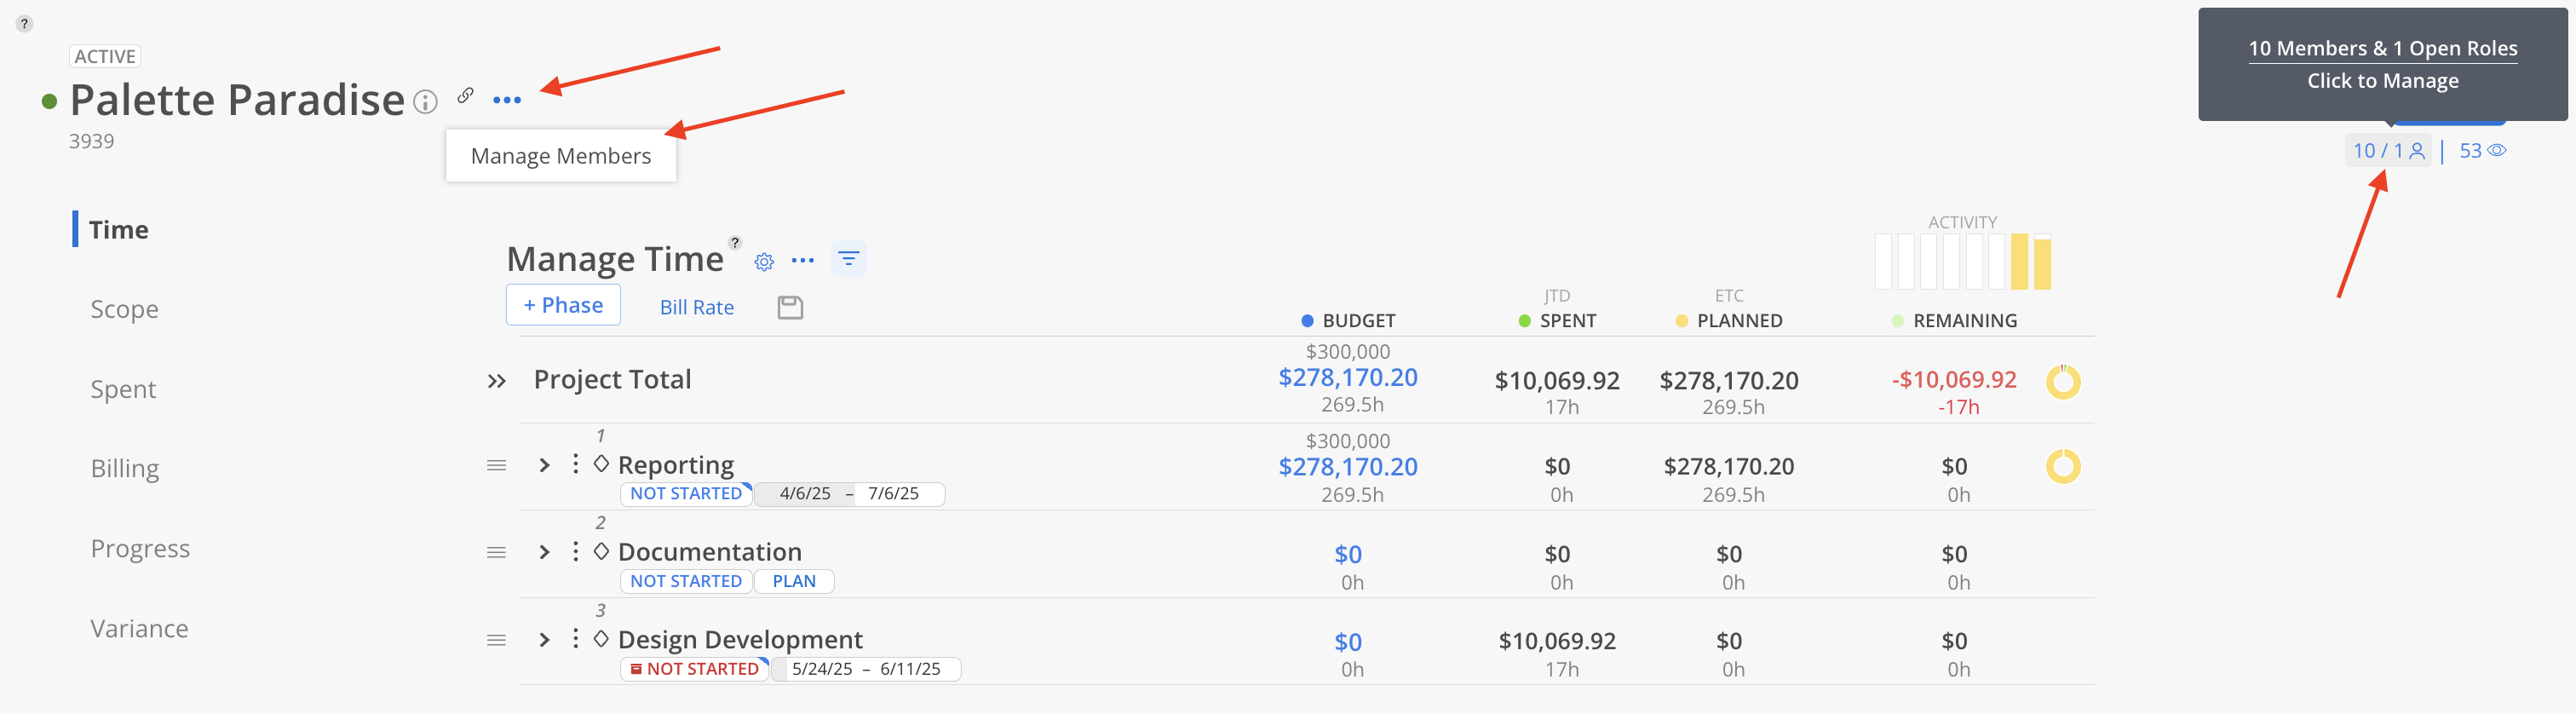Click the save disk icon beside Bill Rate
The width and height of the screenshot is (2576, 714).
(x=790, y=307)
